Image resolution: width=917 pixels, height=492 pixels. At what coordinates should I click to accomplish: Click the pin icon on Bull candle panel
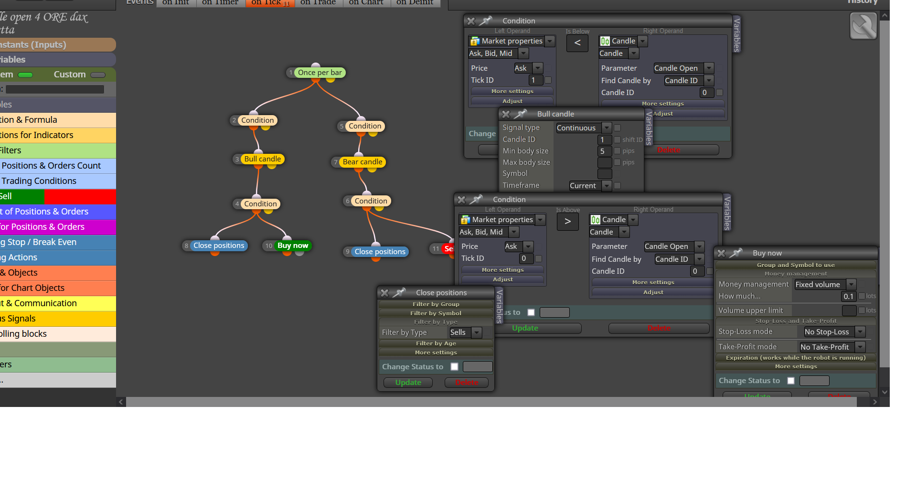[x=521, y=114]
